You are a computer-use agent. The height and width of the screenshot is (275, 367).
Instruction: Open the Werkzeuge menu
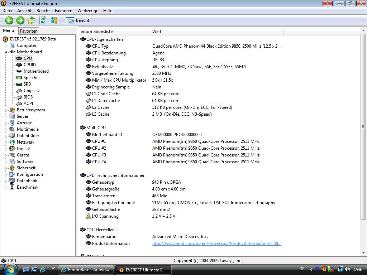88,11
